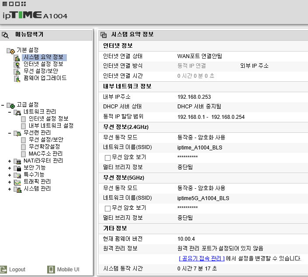Click the page icon beside 무선확장설정
Screen dimensions: 308x277
point(24,147)
